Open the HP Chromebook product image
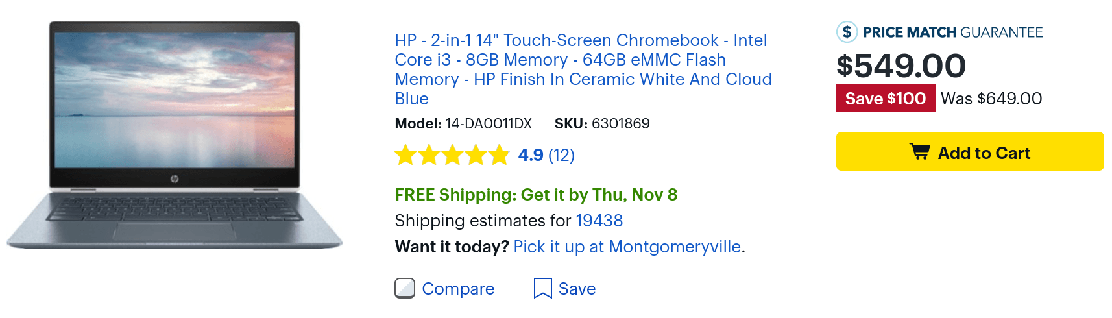 (x=175, y=135)
